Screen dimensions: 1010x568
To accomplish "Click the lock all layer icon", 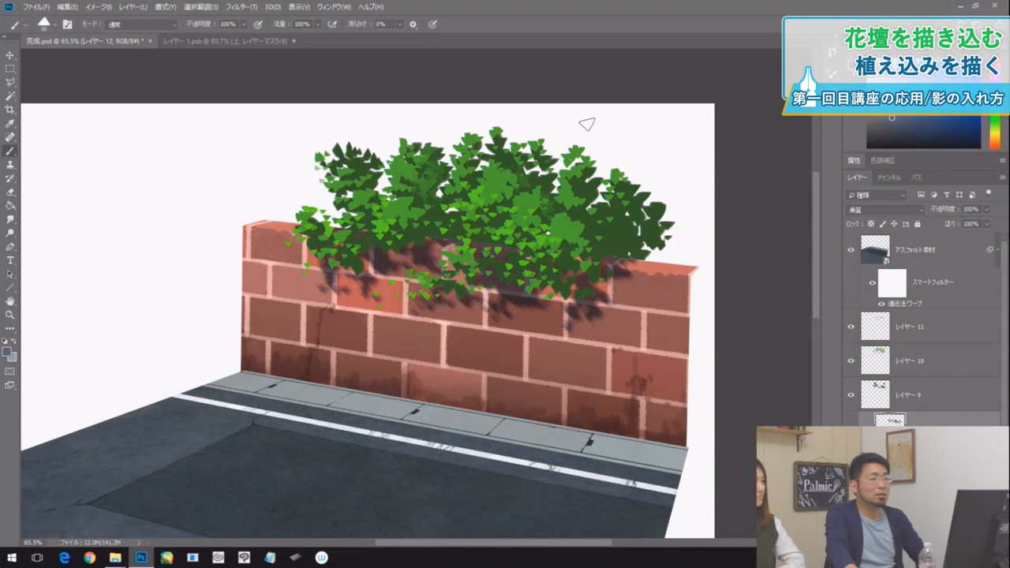I will 917,224.
